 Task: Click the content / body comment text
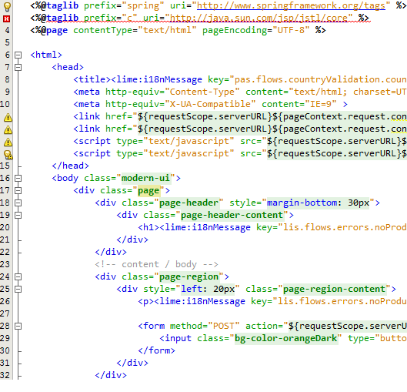coord(156,264)
